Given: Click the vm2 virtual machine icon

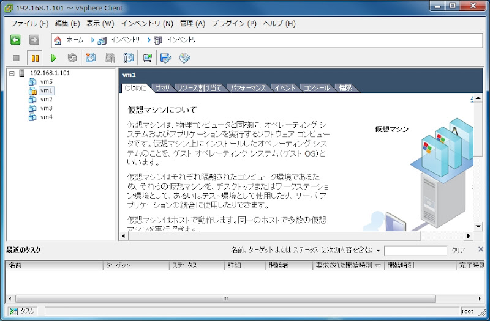Looking at the screenshot, I should 32,100.
